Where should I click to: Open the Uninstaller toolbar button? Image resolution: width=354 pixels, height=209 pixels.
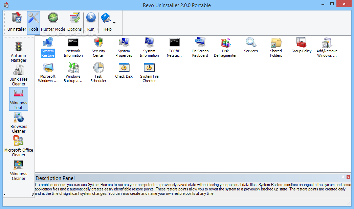17,23
